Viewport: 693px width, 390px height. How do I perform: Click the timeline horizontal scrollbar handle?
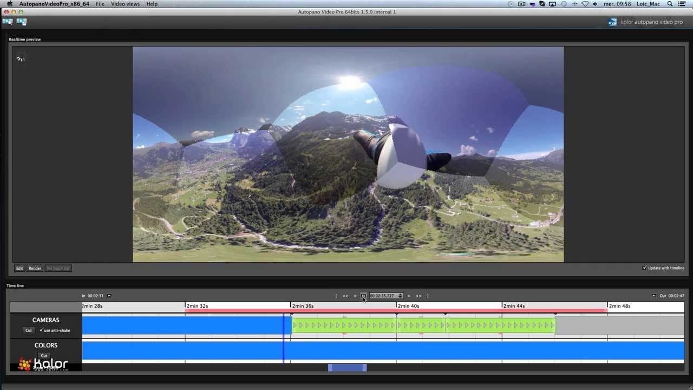(x=348, y=368)
